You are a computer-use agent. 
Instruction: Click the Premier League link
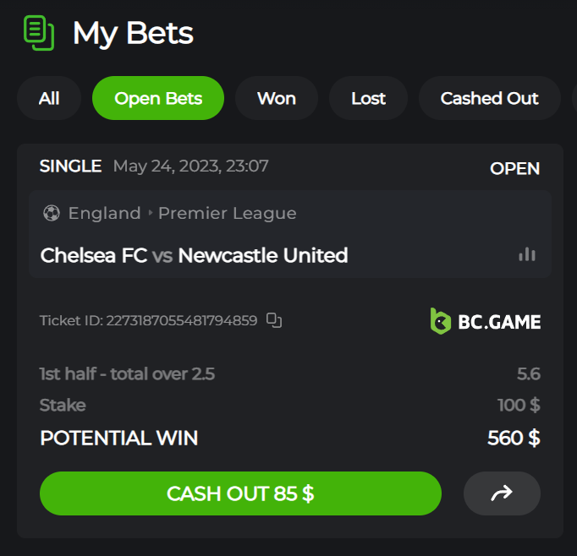pos(227,213)
